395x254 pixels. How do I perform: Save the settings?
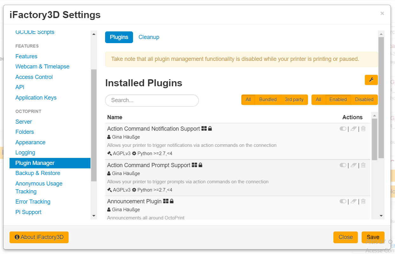coord(373,237)
